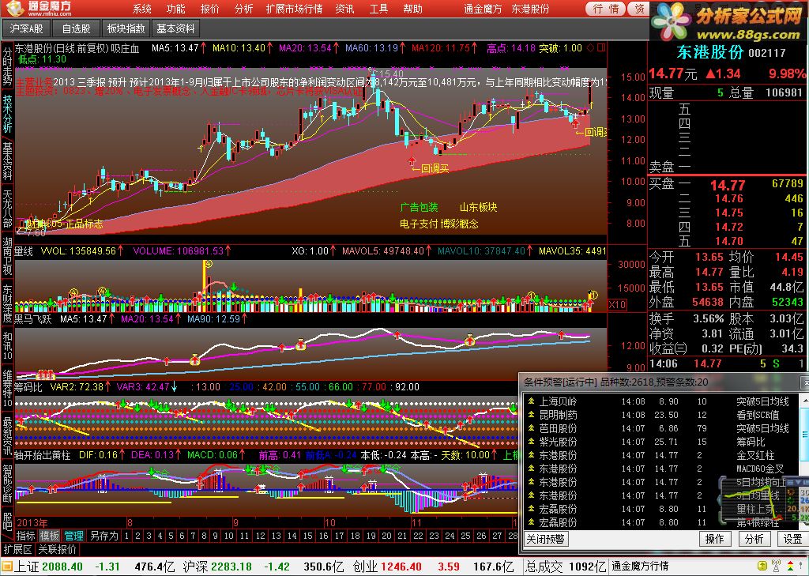Select template number 10
The image size is (809, 576).
coord(229,536)
